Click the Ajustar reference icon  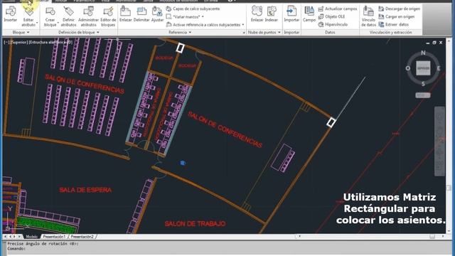click(x=157, y=11)
